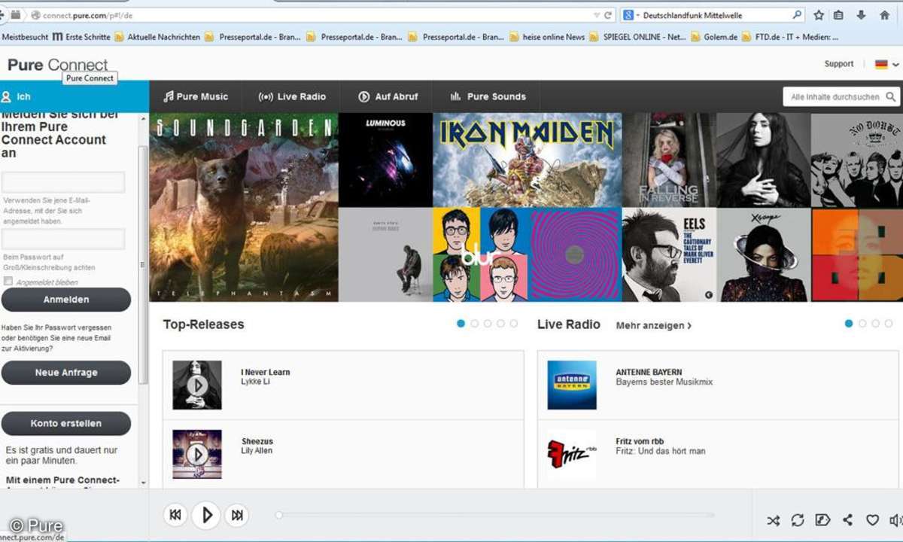Favourite the current track with the heart icon
903x542 pixels.
(872, 520)
